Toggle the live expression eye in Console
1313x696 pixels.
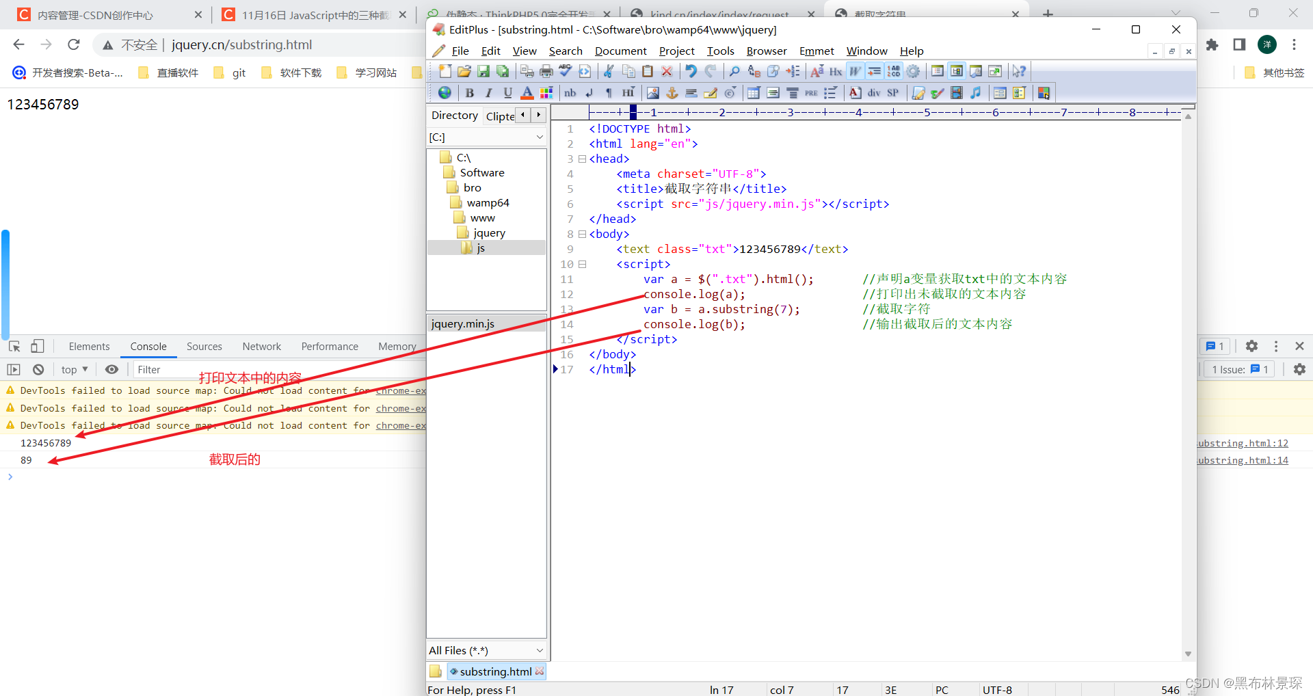(x=111, y=369)
